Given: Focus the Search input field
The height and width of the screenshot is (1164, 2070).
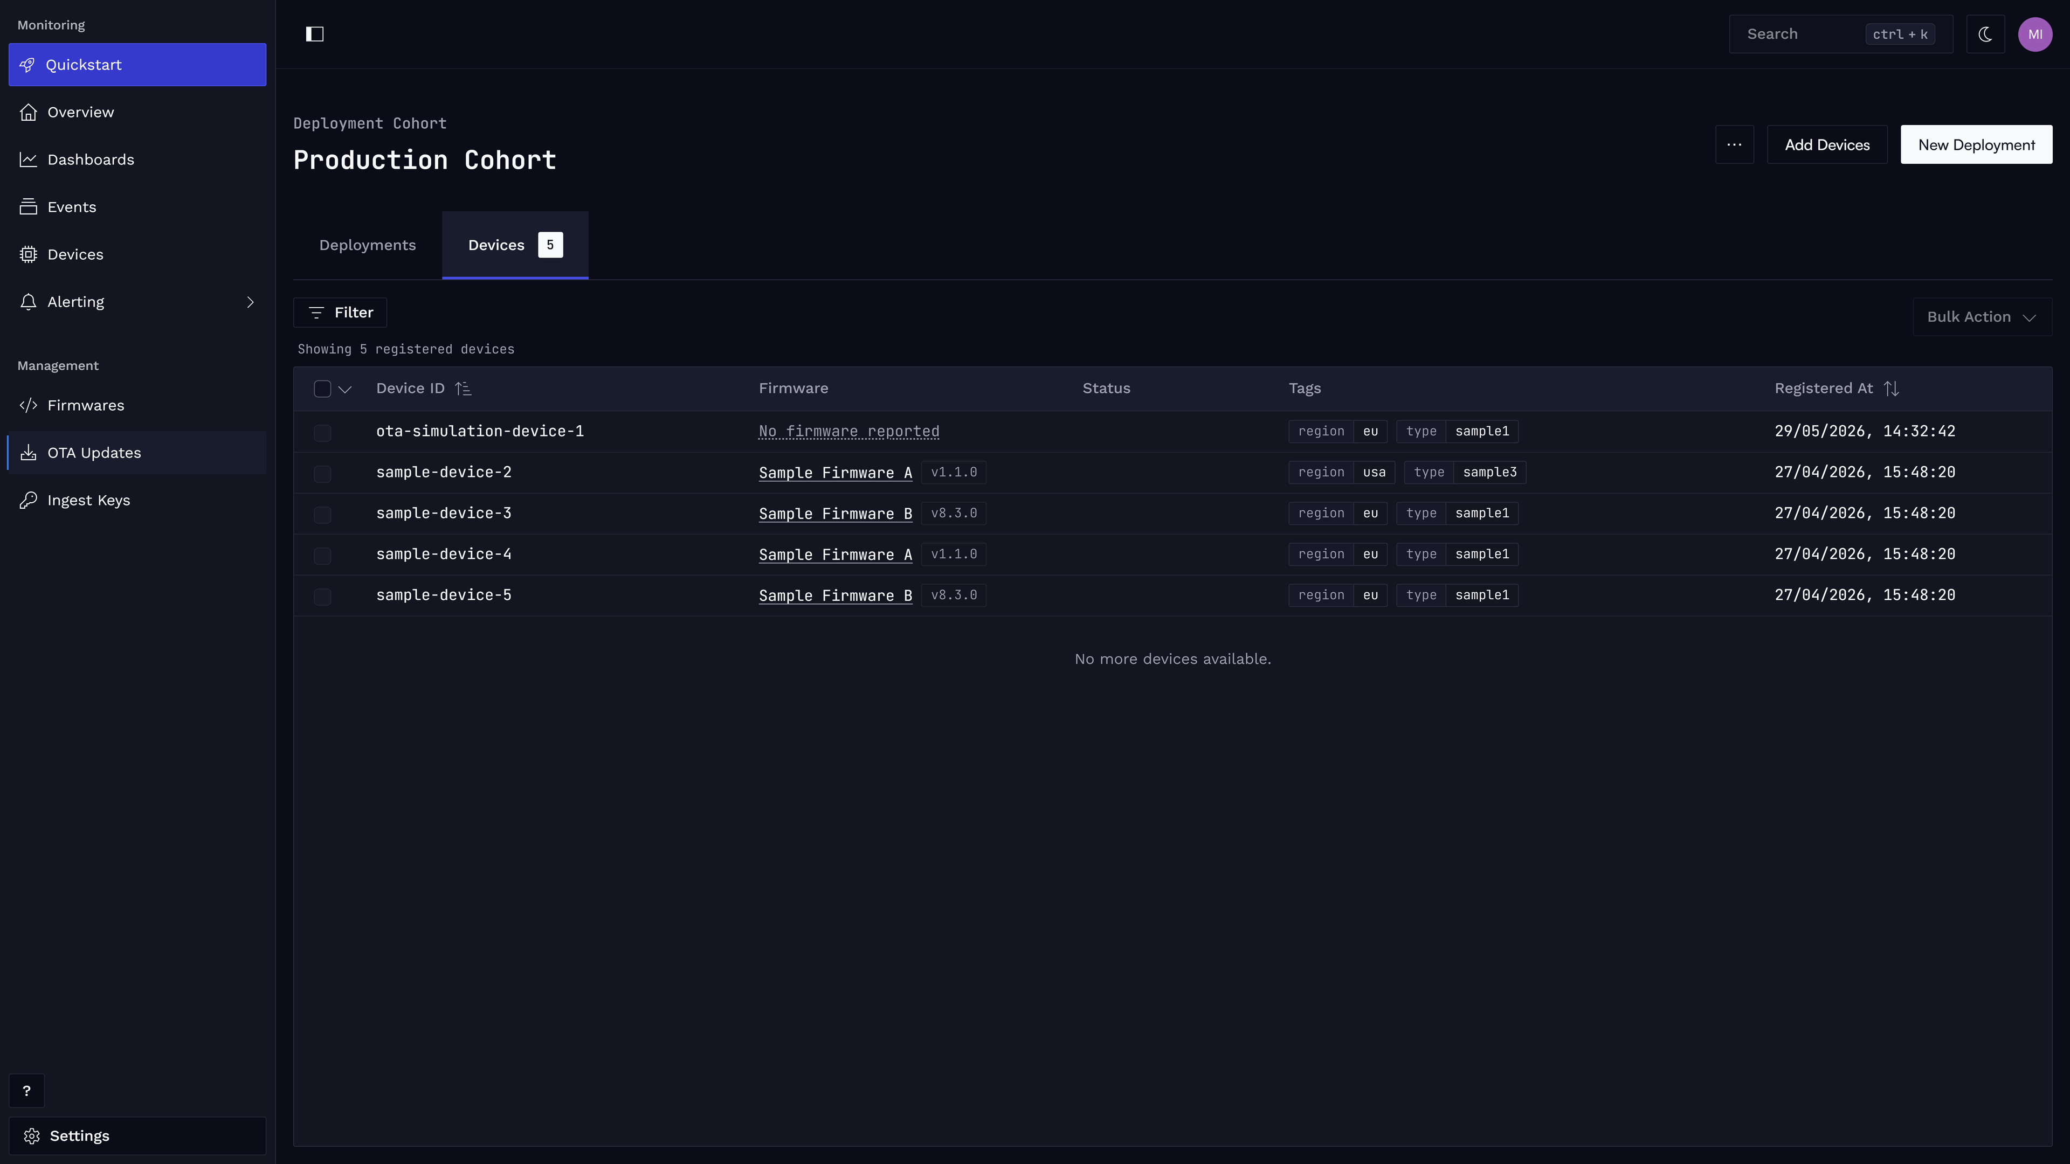Looking at the screenshot, I should pyautogui.click(x=1840, y=34).
